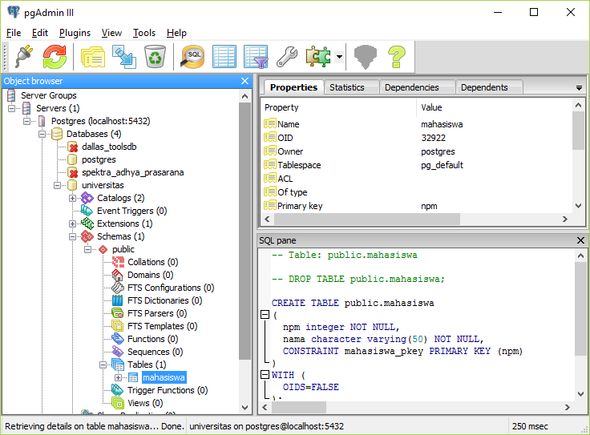Viewport: 590px width, 435px height.
Task: Collapse the public schema node
Action: click(x=87, y=249)
